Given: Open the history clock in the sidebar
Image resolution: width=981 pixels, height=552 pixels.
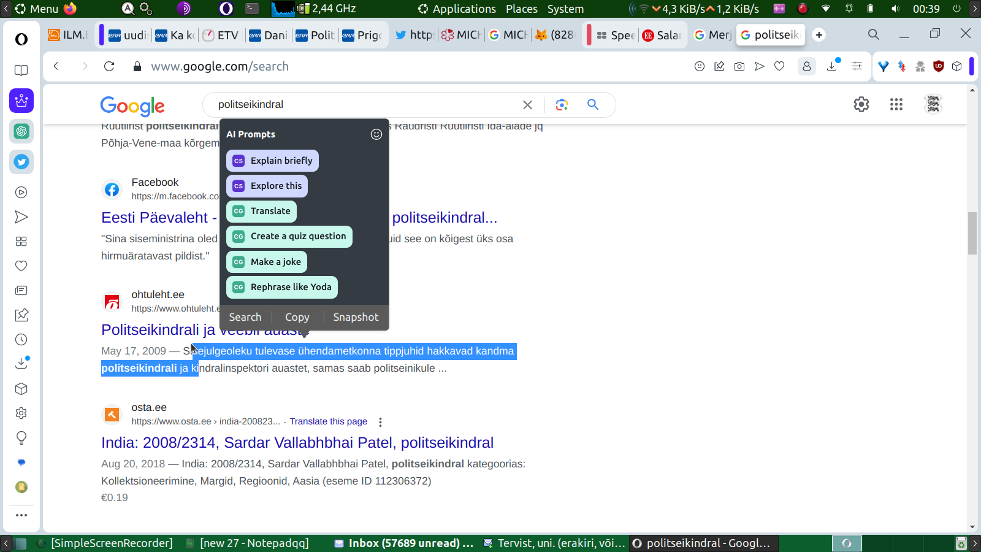Looking at the screenshot, I should pos(21,340).
